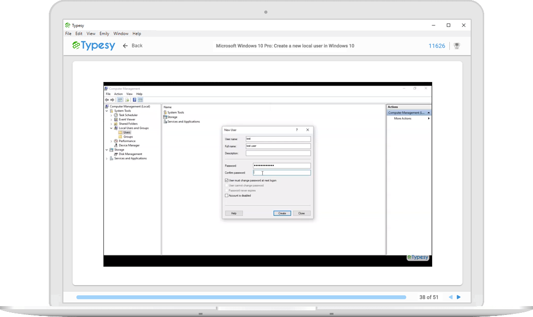Check the Account is disabled checkbox
Image resolution: width=533 pixels, height=317 pixels.
(226, 196)
